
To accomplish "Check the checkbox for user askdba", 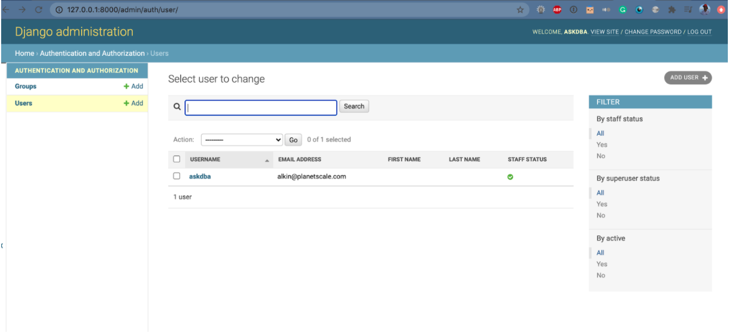I will pyautogui.click(x=177, y=176).
